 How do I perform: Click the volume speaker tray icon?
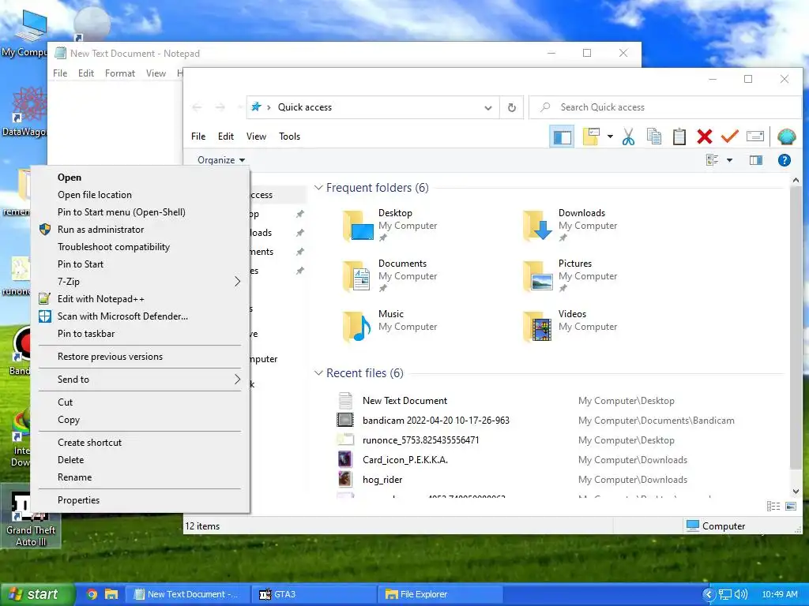tap(741, 594)
